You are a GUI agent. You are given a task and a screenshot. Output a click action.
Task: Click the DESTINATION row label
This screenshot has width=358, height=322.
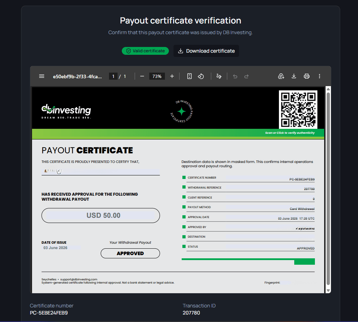[x=196, y=237]
